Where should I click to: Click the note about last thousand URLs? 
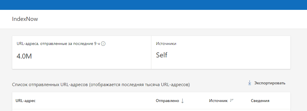pos(139,85)
